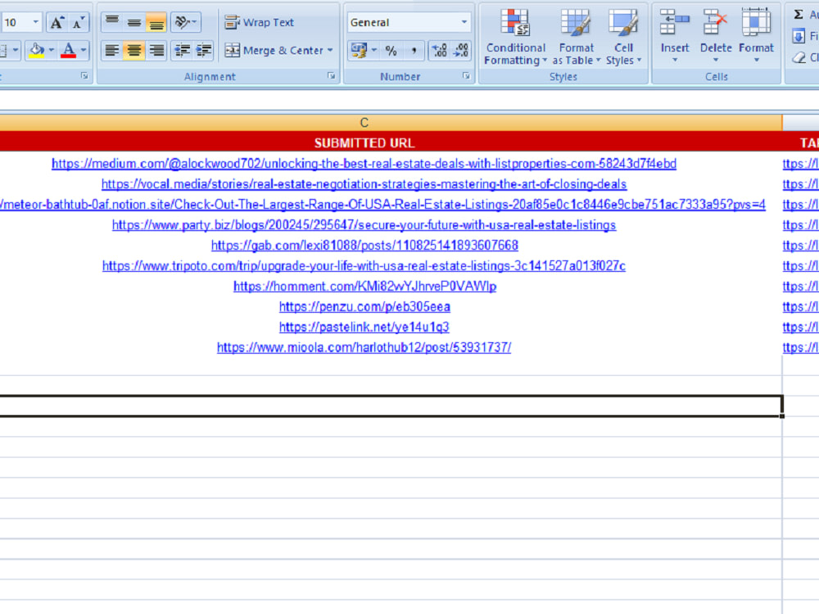Open the penzu.com link

364,306
